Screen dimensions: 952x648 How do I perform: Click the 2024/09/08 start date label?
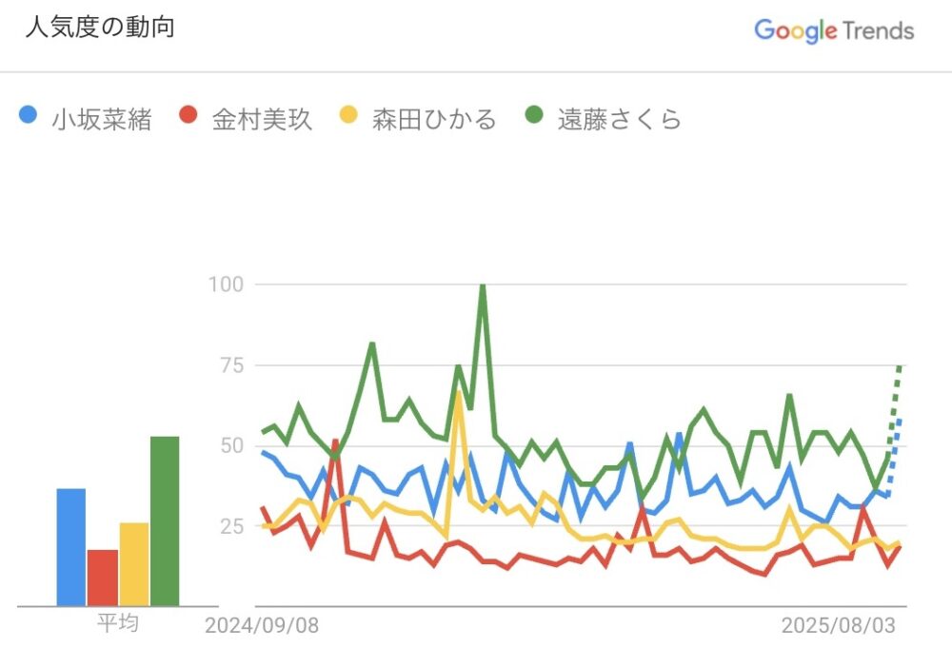tap(262, 625)
